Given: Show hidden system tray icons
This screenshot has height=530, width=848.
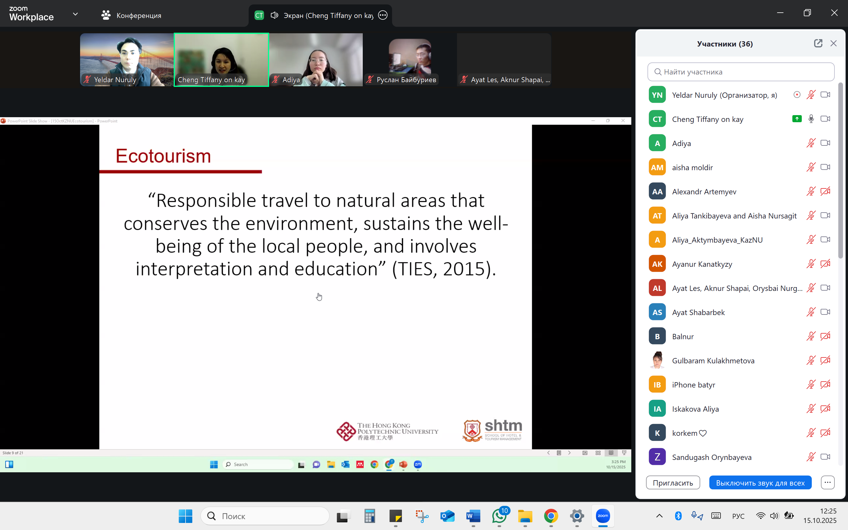Looking at the screenshot, I should point(659,516).
